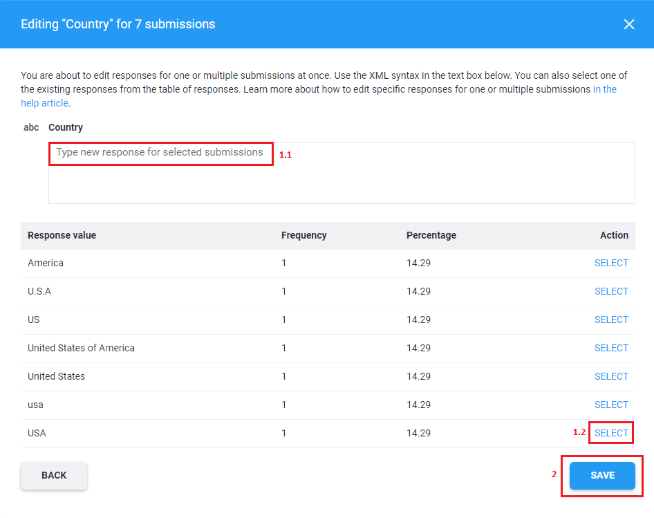654x518 pixels.
Task: Select the America response
Action: coord(611,263)
